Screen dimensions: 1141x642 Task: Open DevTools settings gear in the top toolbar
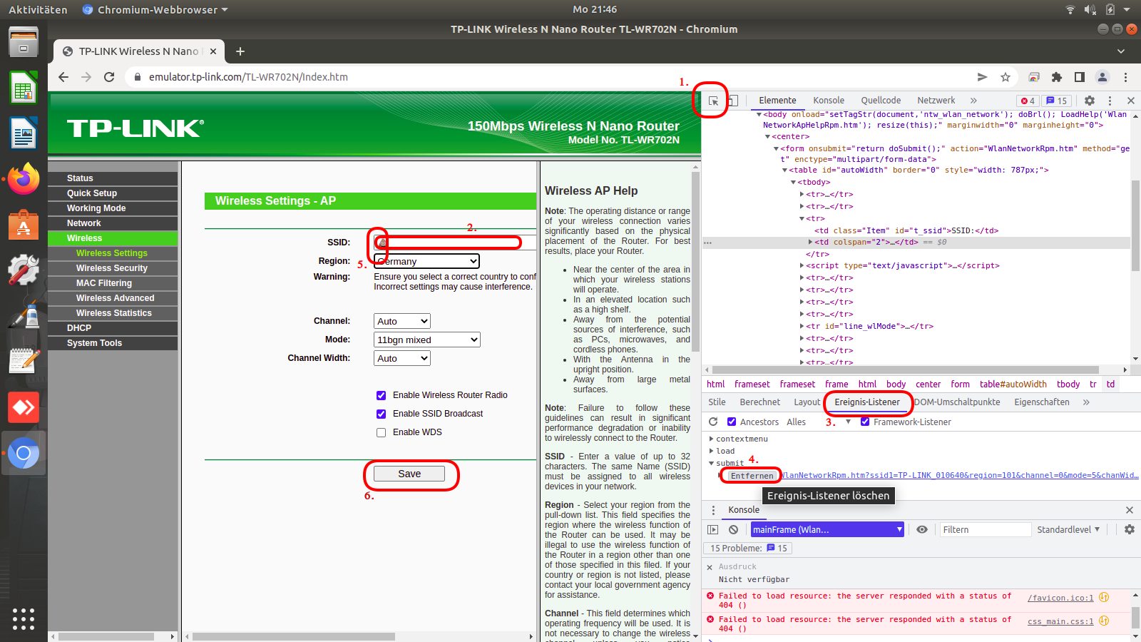pos(1090,101)
